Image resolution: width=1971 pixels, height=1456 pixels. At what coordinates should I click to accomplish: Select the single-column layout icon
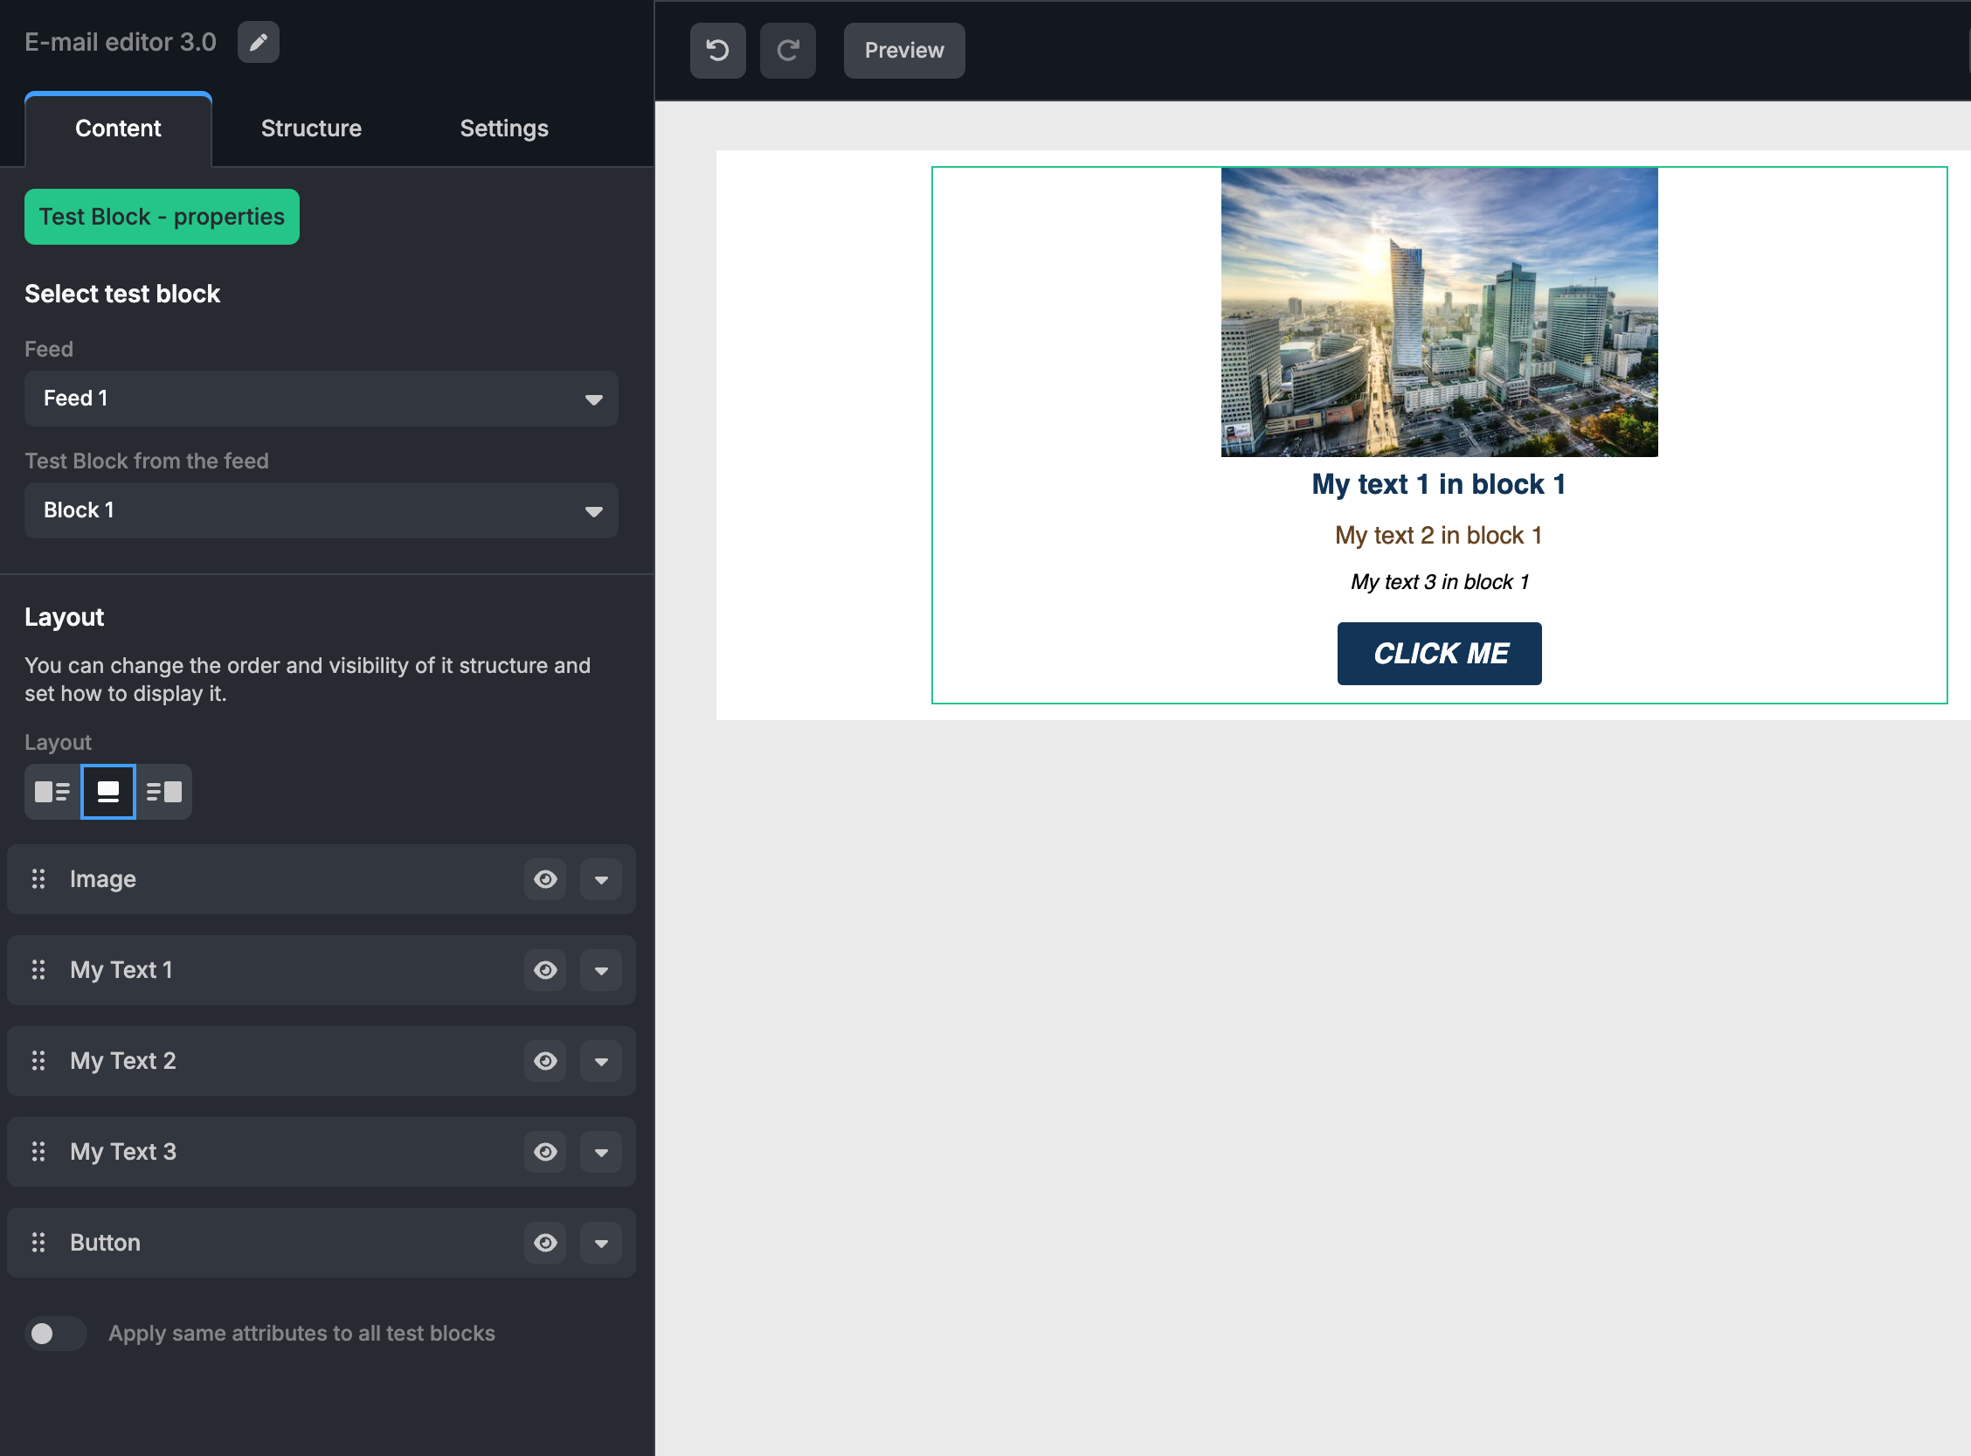(x=107, y=792)
